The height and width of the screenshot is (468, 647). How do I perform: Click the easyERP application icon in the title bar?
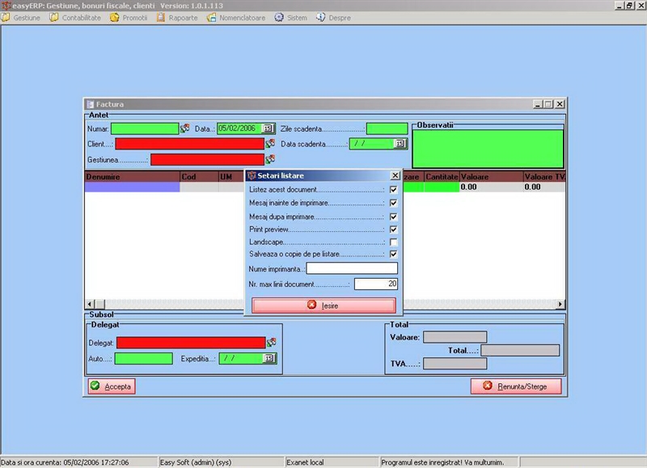pyautogui.click(x=6, y=5)
